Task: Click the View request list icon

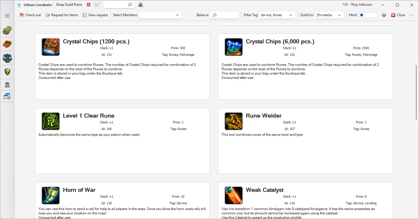Action: click(85, 15)
